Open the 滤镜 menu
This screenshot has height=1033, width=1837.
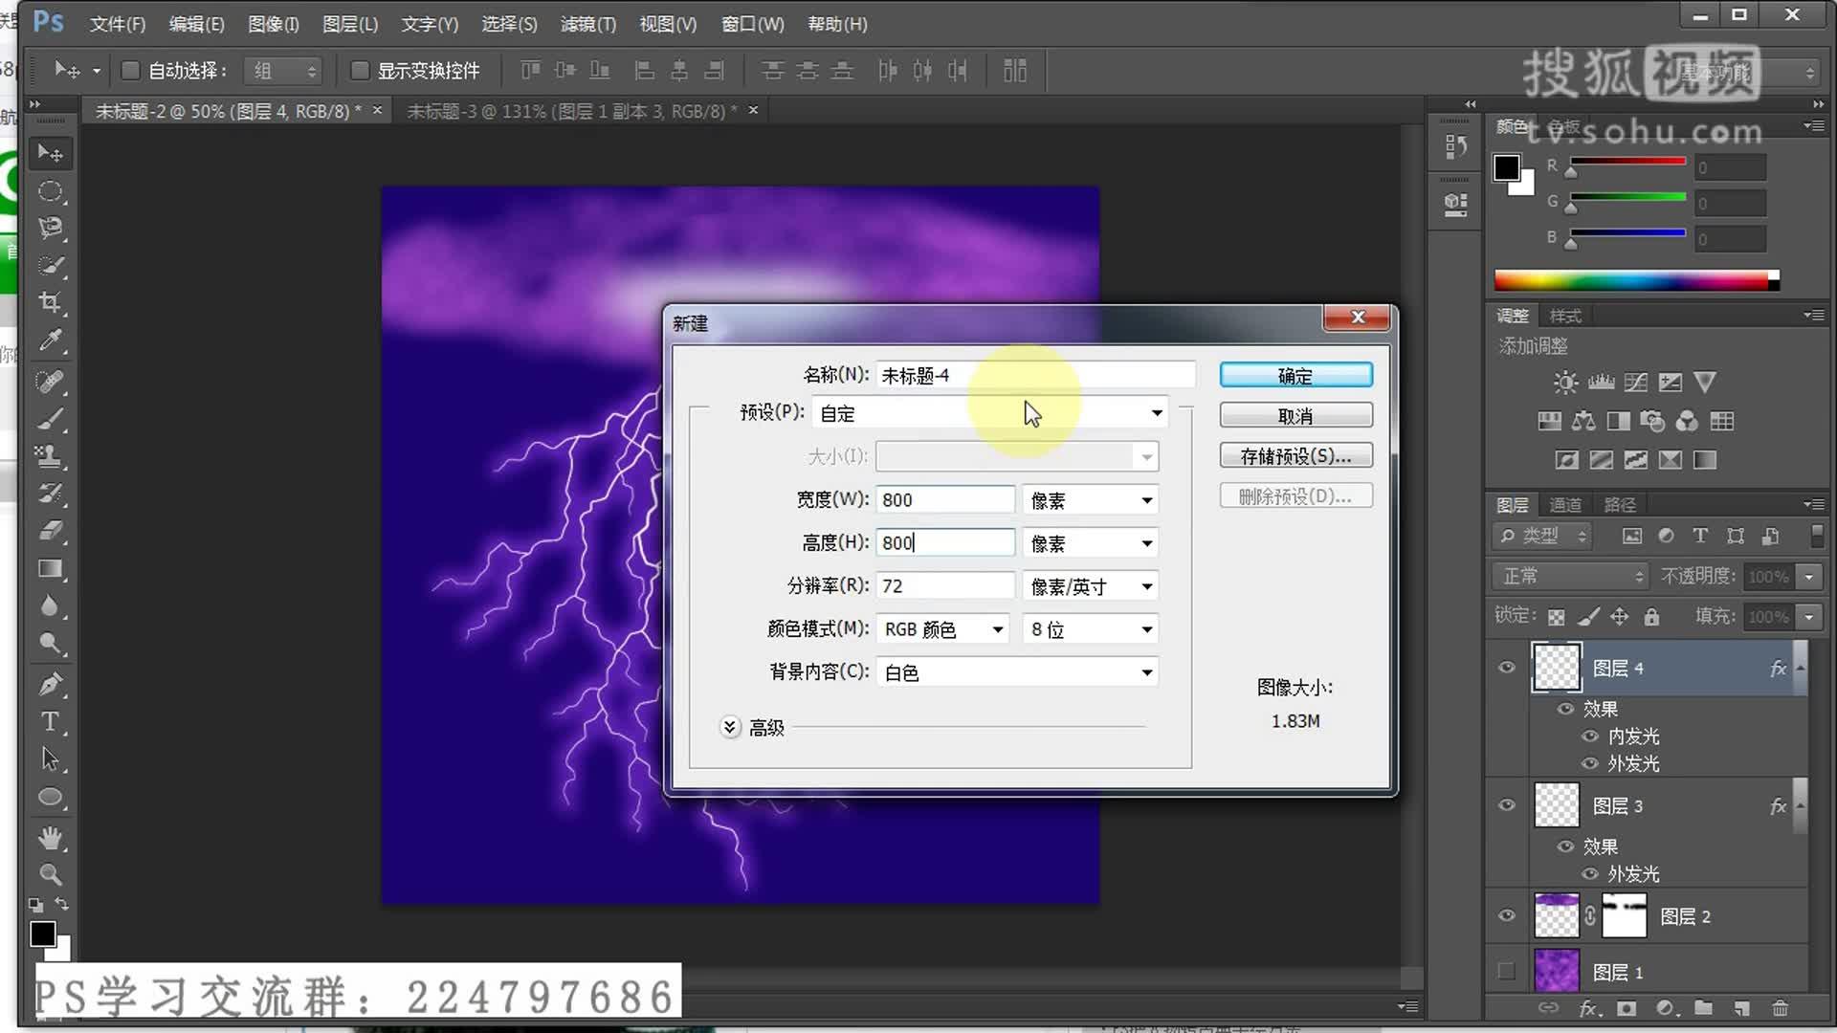(587, 24)
